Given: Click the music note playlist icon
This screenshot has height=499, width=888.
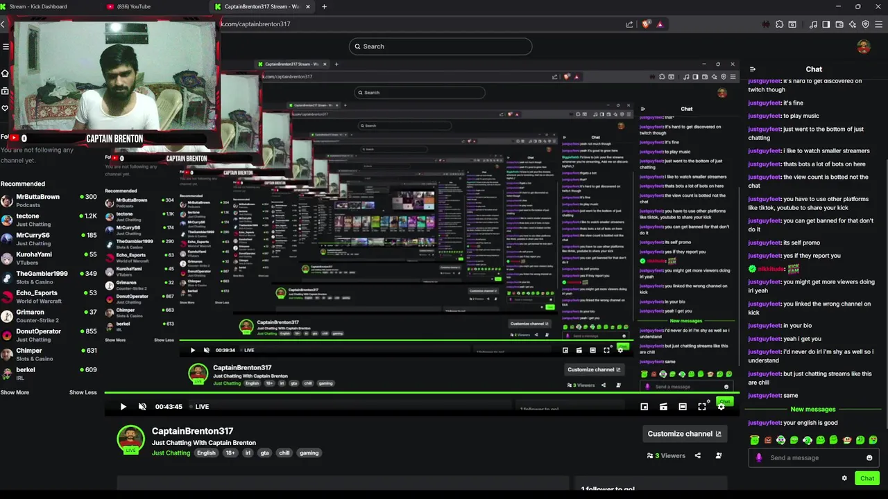Looking at the screenshot, I should point(813,24).
